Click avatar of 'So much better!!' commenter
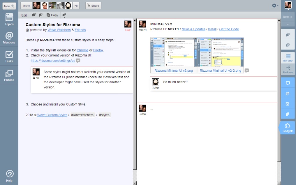 [156, 82]
